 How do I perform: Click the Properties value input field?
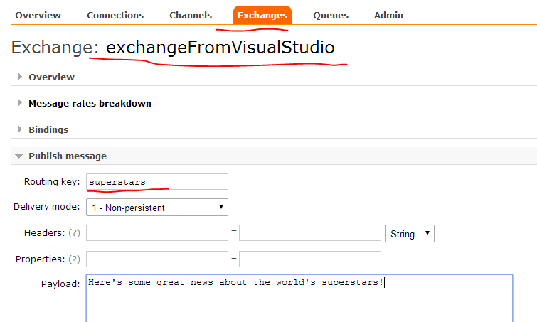point(309,259)
